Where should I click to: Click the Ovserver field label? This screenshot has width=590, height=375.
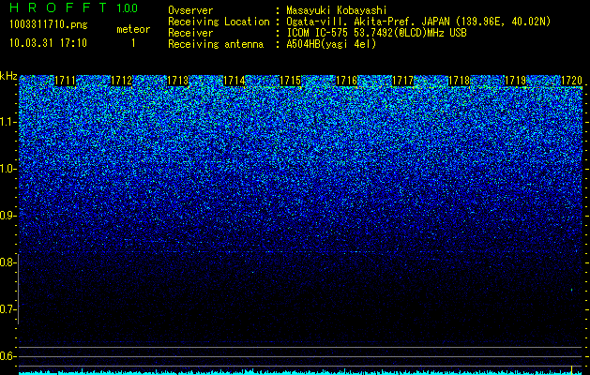coord(190,10)
